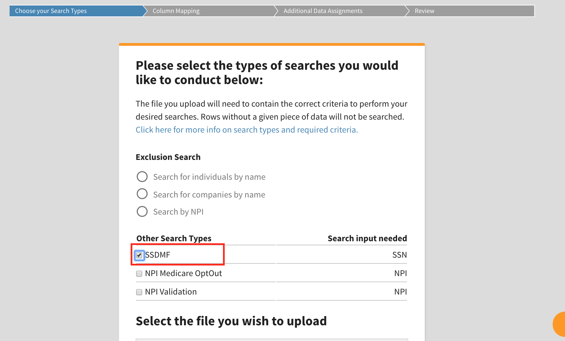The image size is (565, 341).
Task: Select the 'Search for individuals by name' option
Action: 142,177
